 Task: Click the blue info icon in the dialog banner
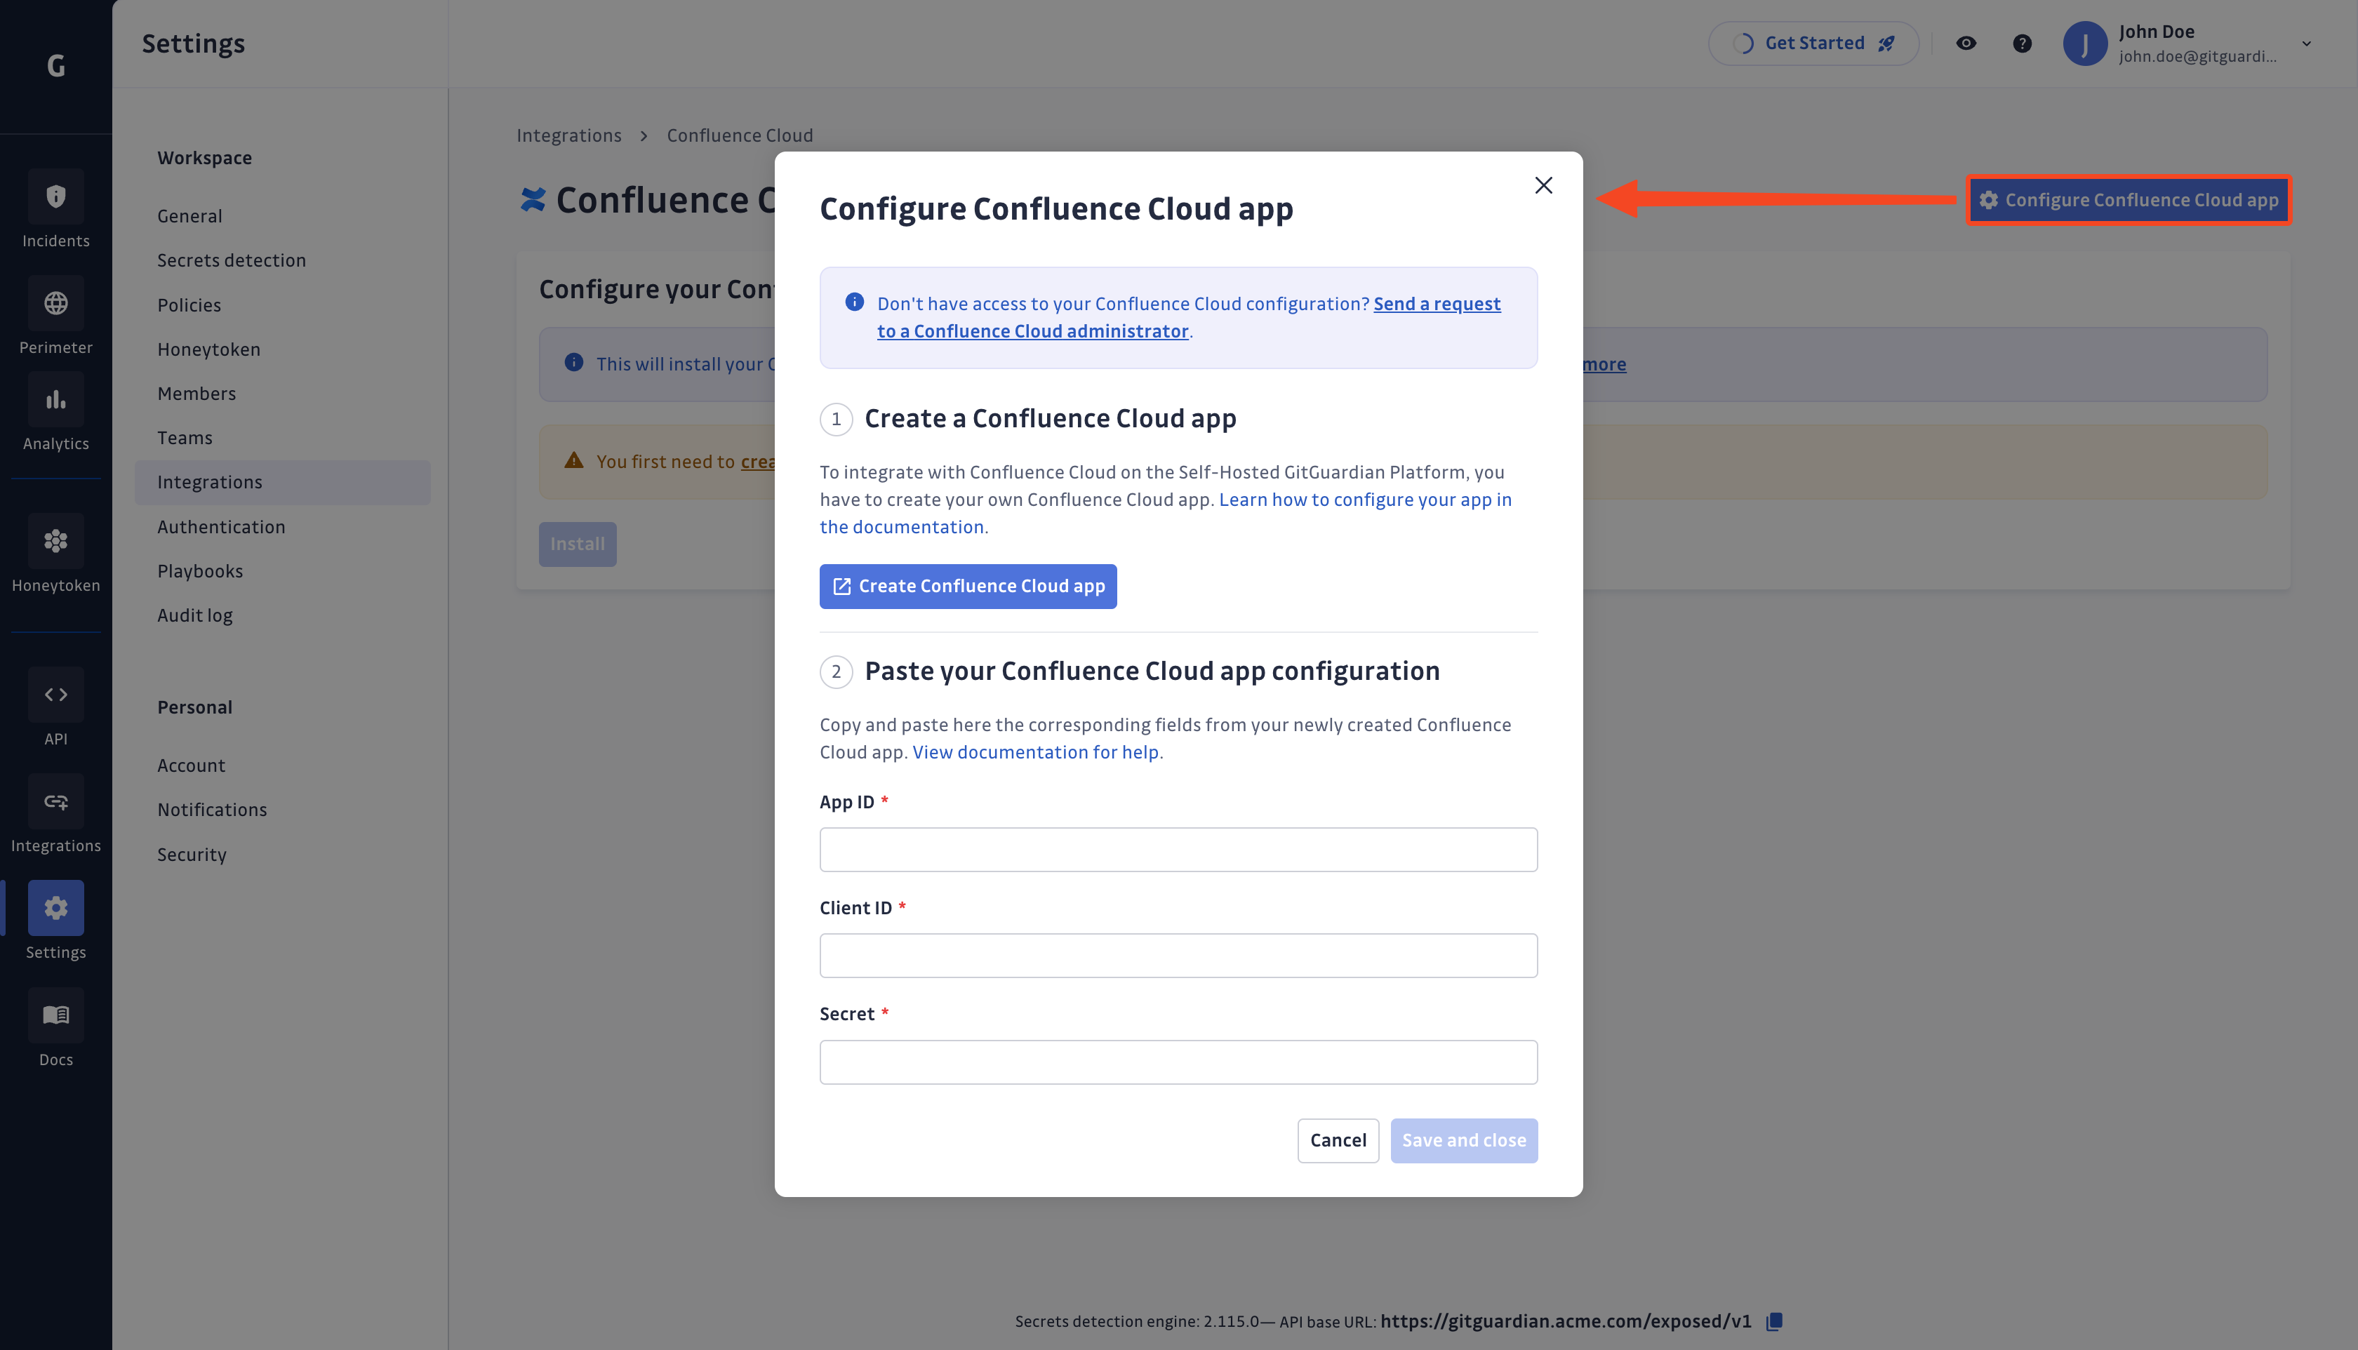[854, 302]
